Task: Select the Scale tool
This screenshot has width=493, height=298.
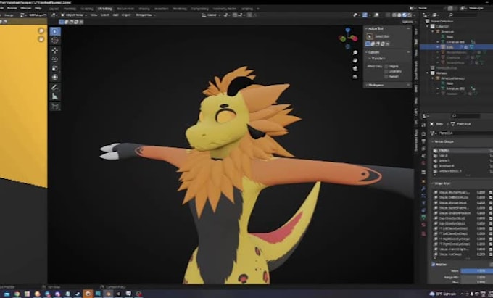Action: (55, 68)
